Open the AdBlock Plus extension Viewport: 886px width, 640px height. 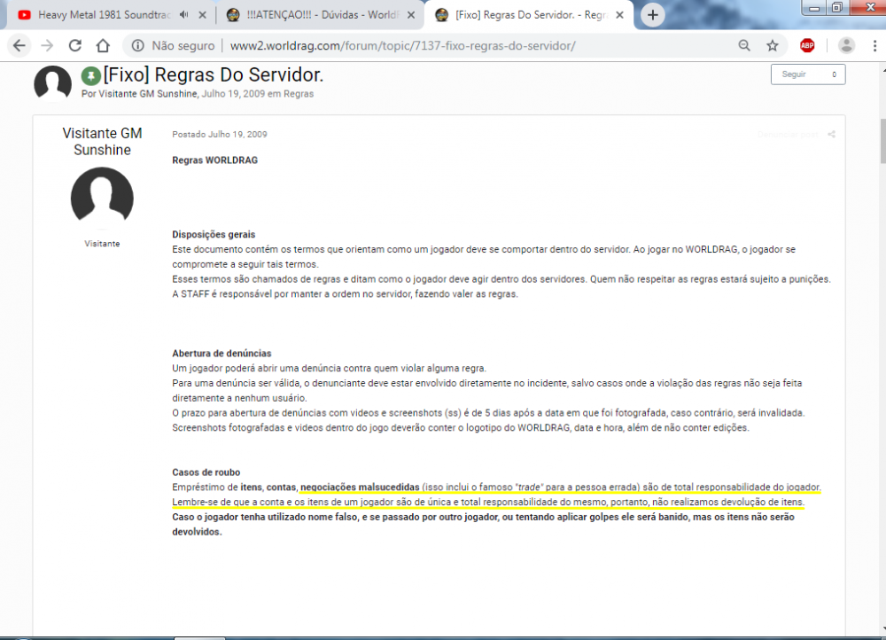(x=807, y=46)
